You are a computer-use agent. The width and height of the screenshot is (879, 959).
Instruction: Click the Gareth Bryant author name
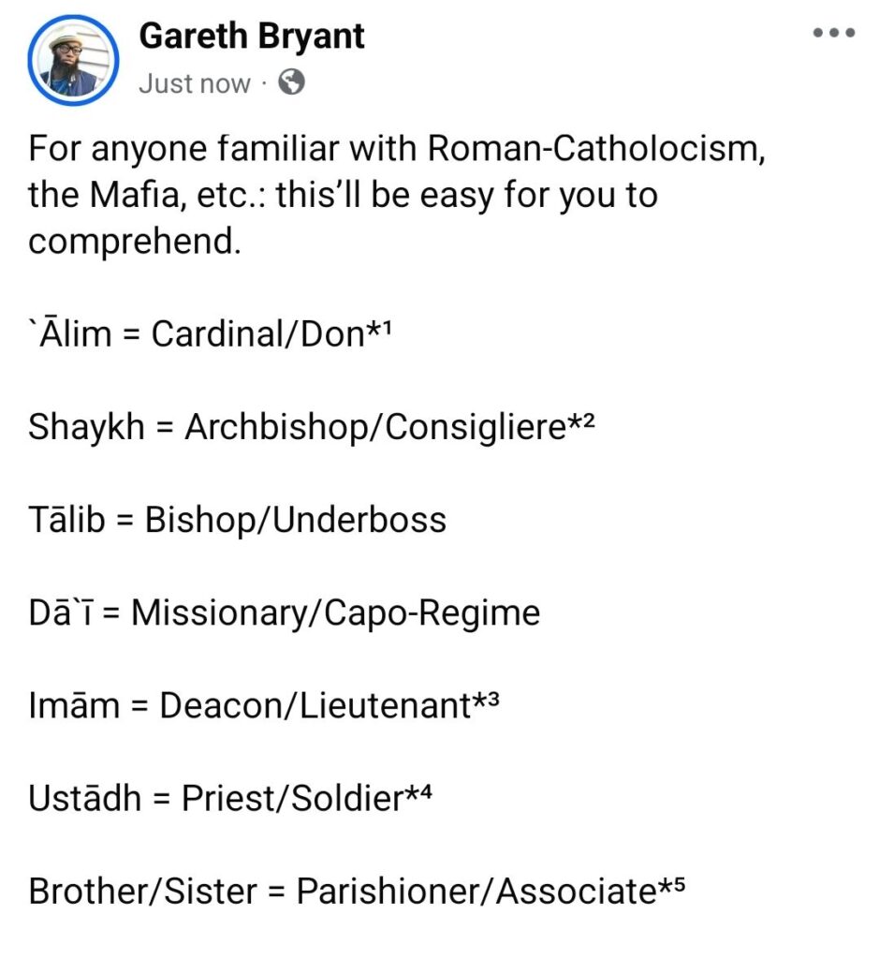[251, 37]
